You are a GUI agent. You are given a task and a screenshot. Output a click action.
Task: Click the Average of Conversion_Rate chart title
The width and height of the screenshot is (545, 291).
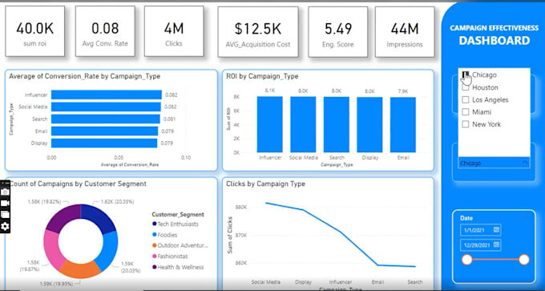[x=84, y=76]
